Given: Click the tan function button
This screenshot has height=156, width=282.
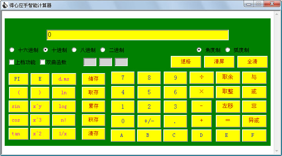Looking at the screenshot, I should tap(18, 134).
